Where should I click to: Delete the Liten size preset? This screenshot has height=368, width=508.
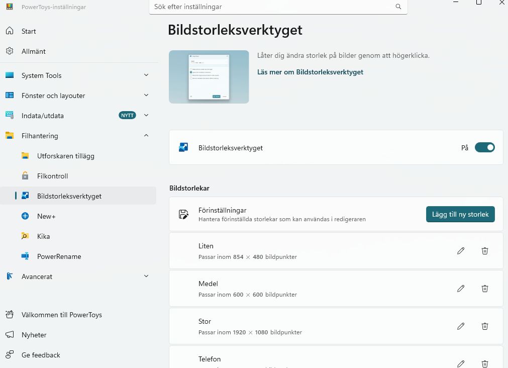point(485,251)
